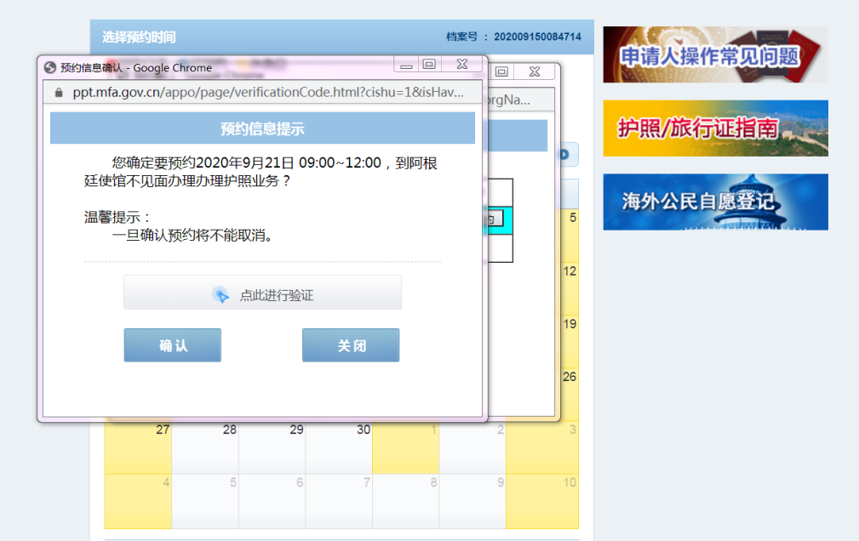The height and width of the screenshot is (541, 859).
Task: Open 海外公民自愿登记 banner
Action: click(715, 202)
